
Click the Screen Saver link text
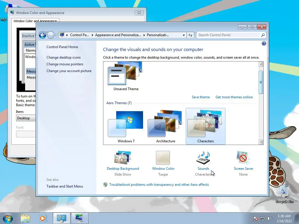(244, 169)
